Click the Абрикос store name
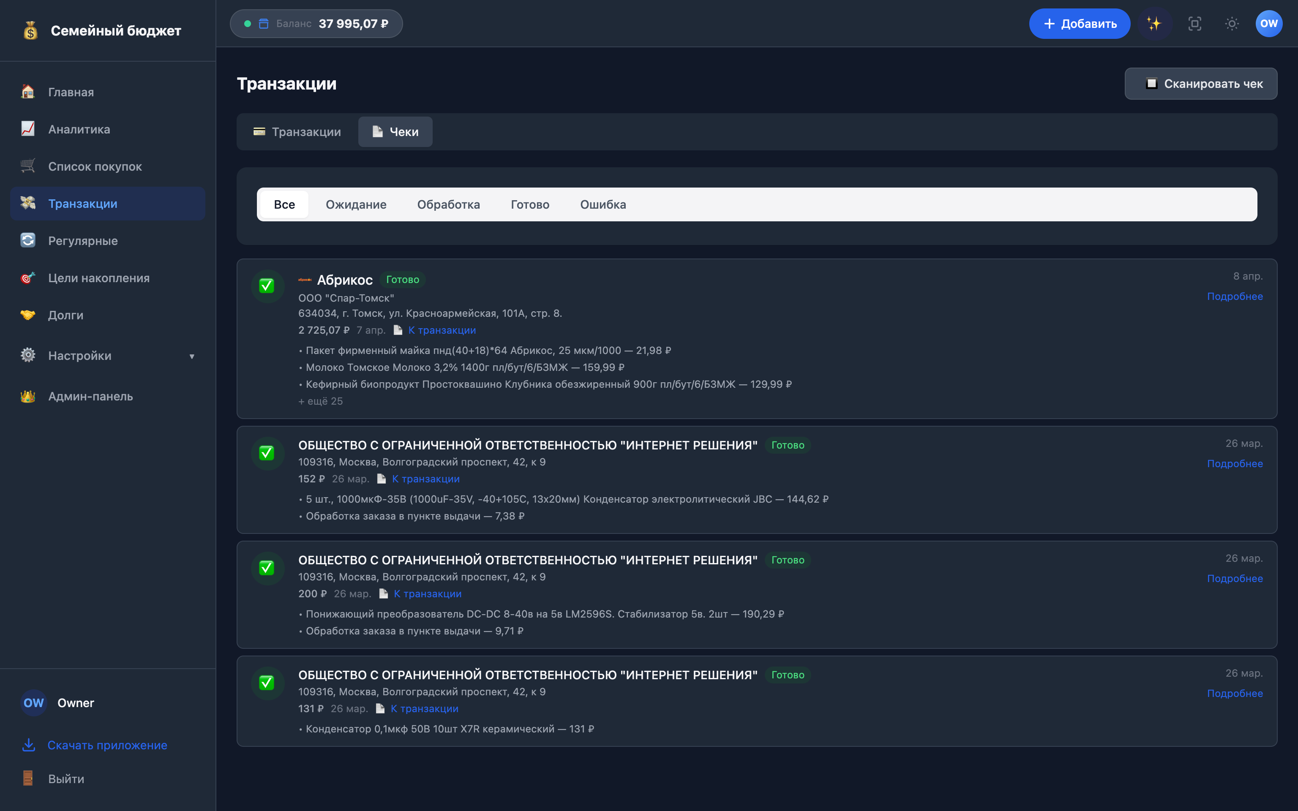Screen dimensions: 1298x811 344,280
